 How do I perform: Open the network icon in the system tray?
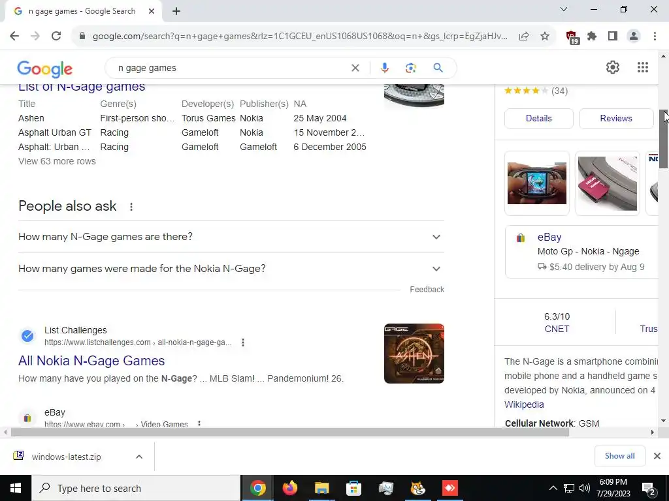(x=569, y=488)
